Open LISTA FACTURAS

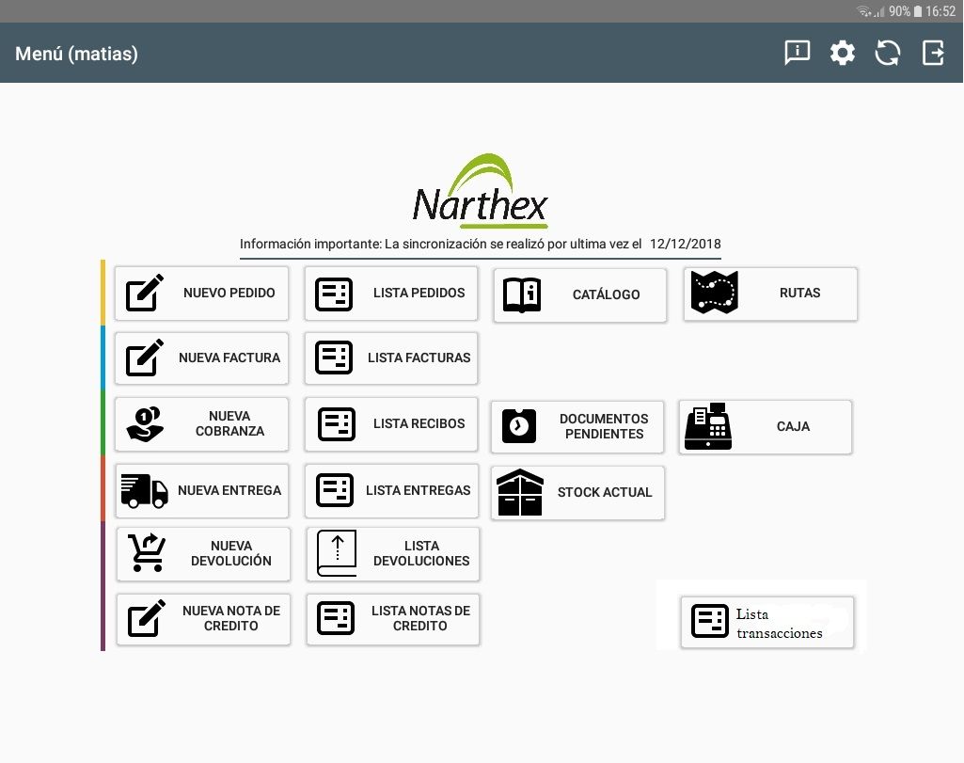click(x=391, y=358)
